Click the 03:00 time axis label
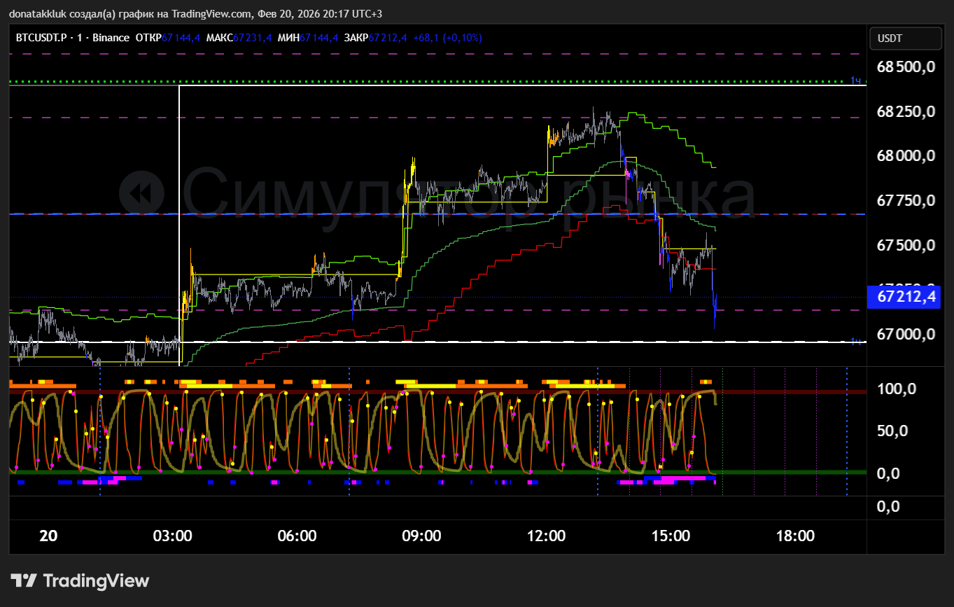 (172, 536)
